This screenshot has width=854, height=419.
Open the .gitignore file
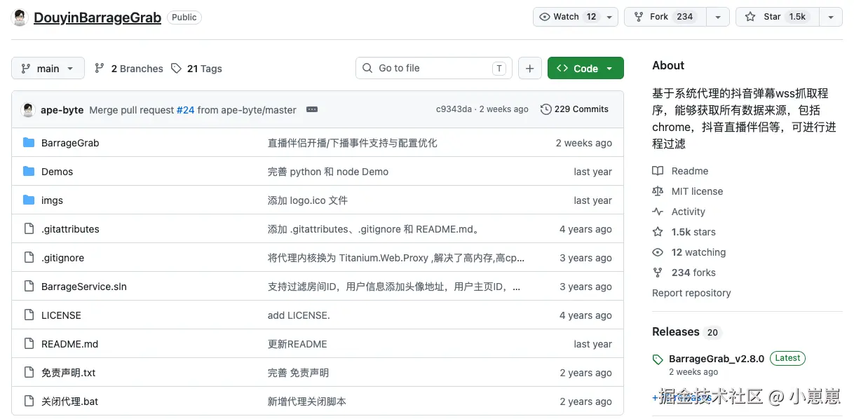62,257
